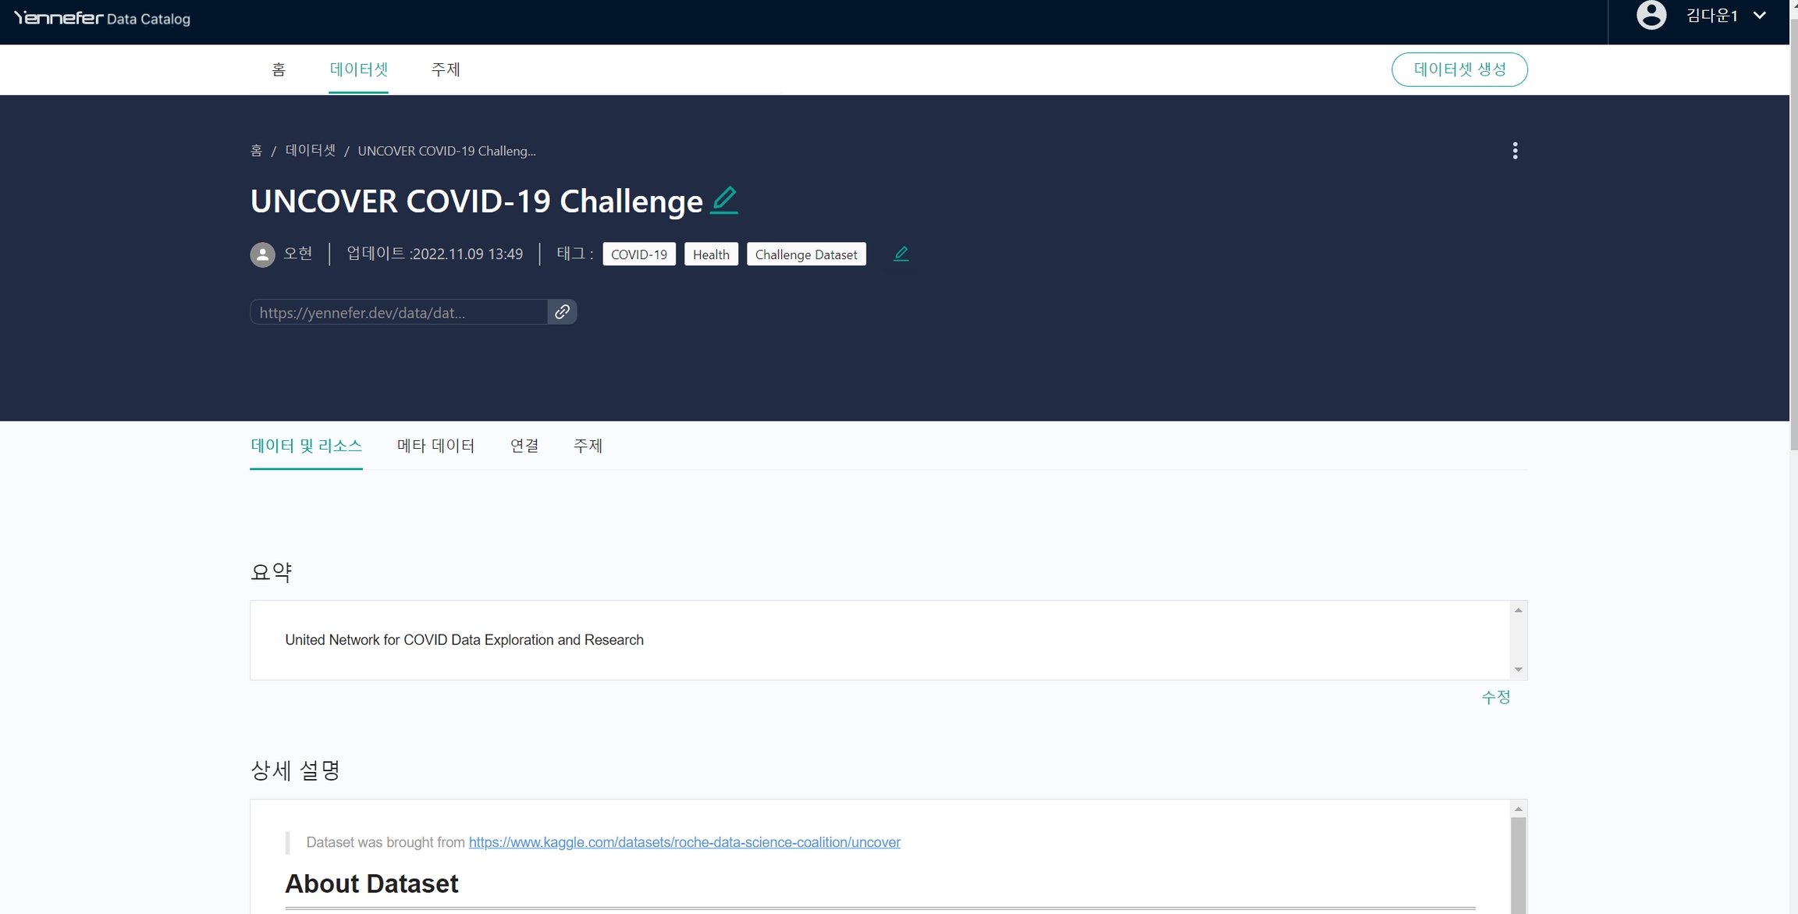The height and width of the screenshot is (914, 1798).
Task: Click the Yennefer Data Catalog logo
Action: 102,18
